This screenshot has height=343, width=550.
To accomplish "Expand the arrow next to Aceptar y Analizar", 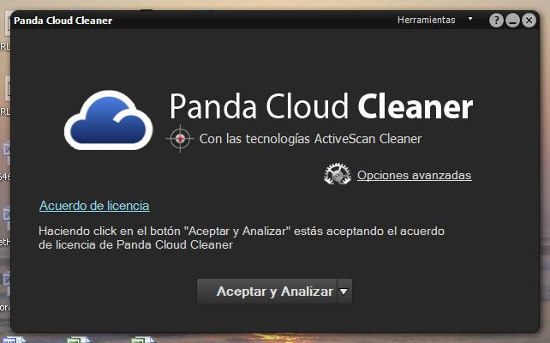I will point(344,291).
